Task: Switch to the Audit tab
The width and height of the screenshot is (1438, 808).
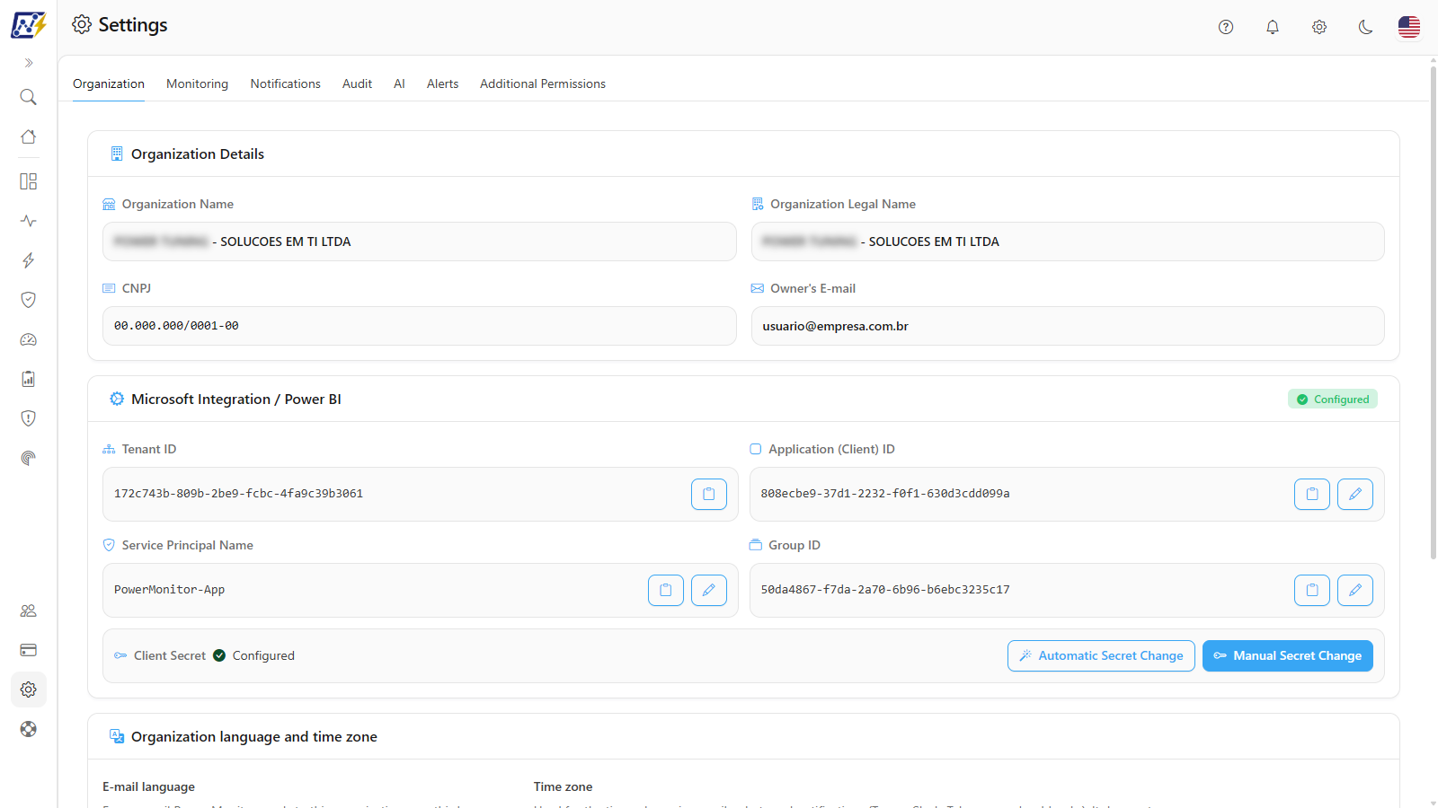Action: tap(357, 83)
